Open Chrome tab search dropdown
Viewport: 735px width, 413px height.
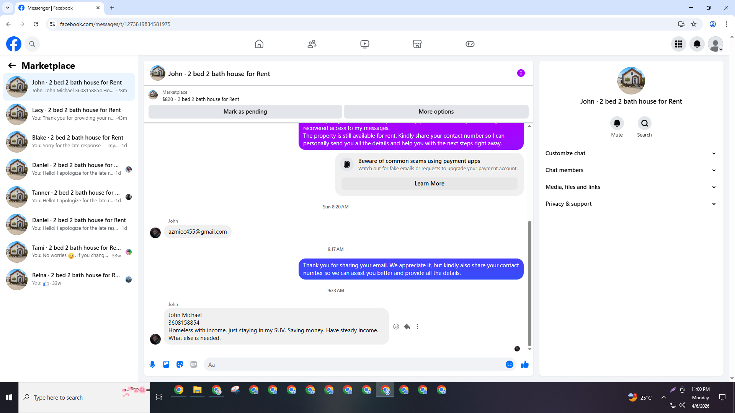(7, 8)
